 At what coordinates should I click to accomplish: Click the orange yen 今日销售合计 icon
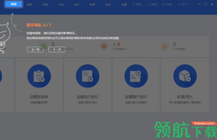(x=104, y=47)
